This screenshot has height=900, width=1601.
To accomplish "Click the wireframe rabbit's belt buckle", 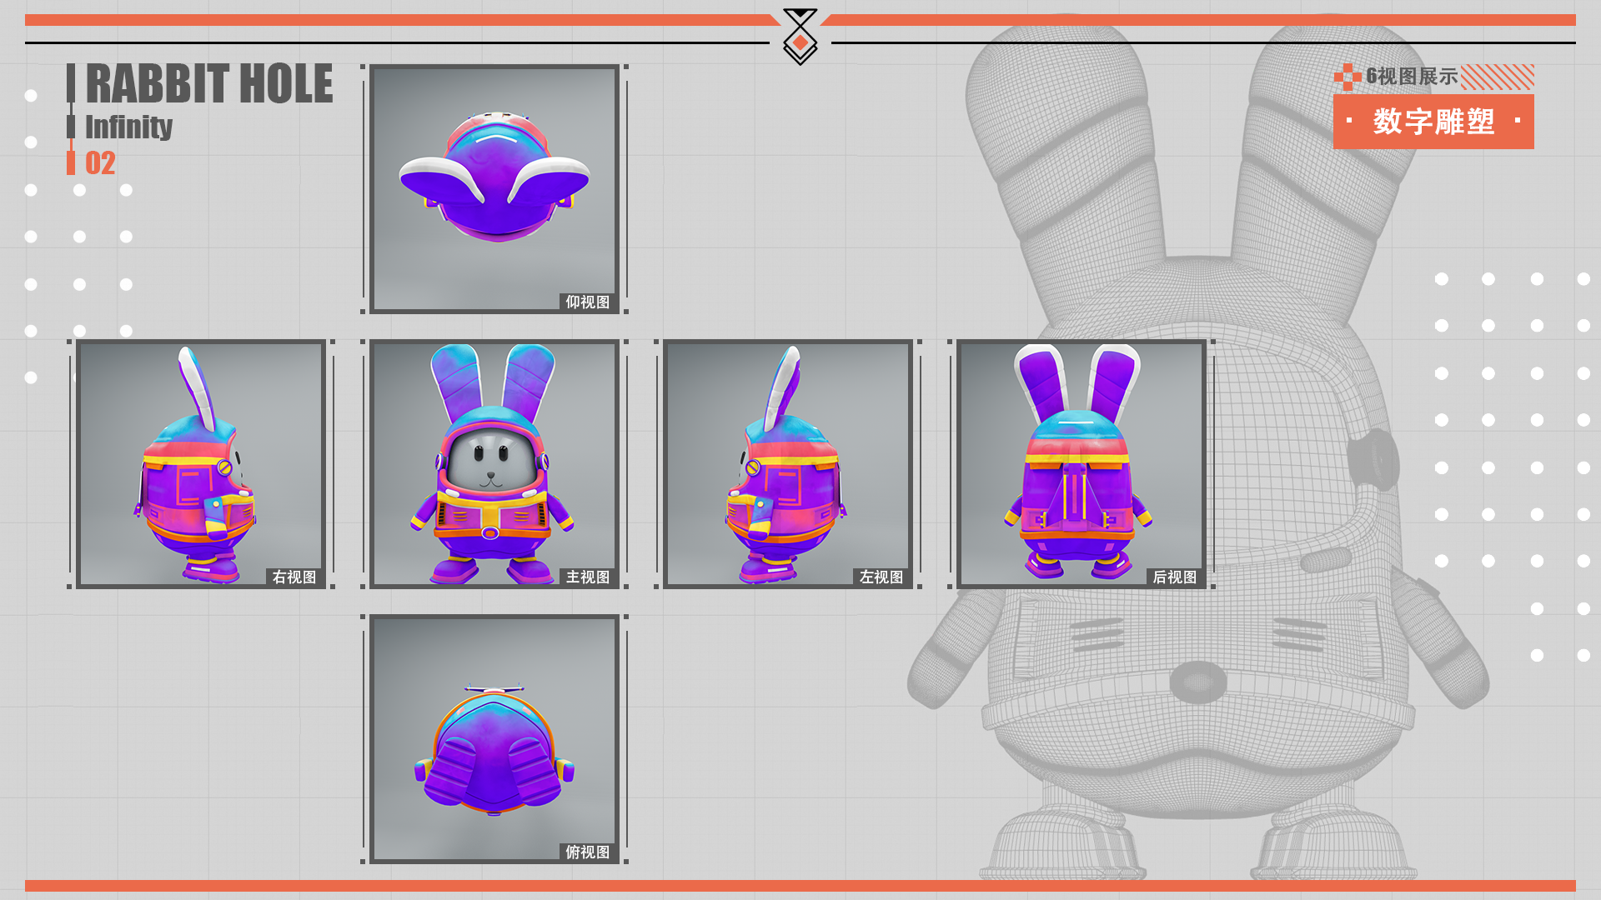I will [x=1198, y=682].
